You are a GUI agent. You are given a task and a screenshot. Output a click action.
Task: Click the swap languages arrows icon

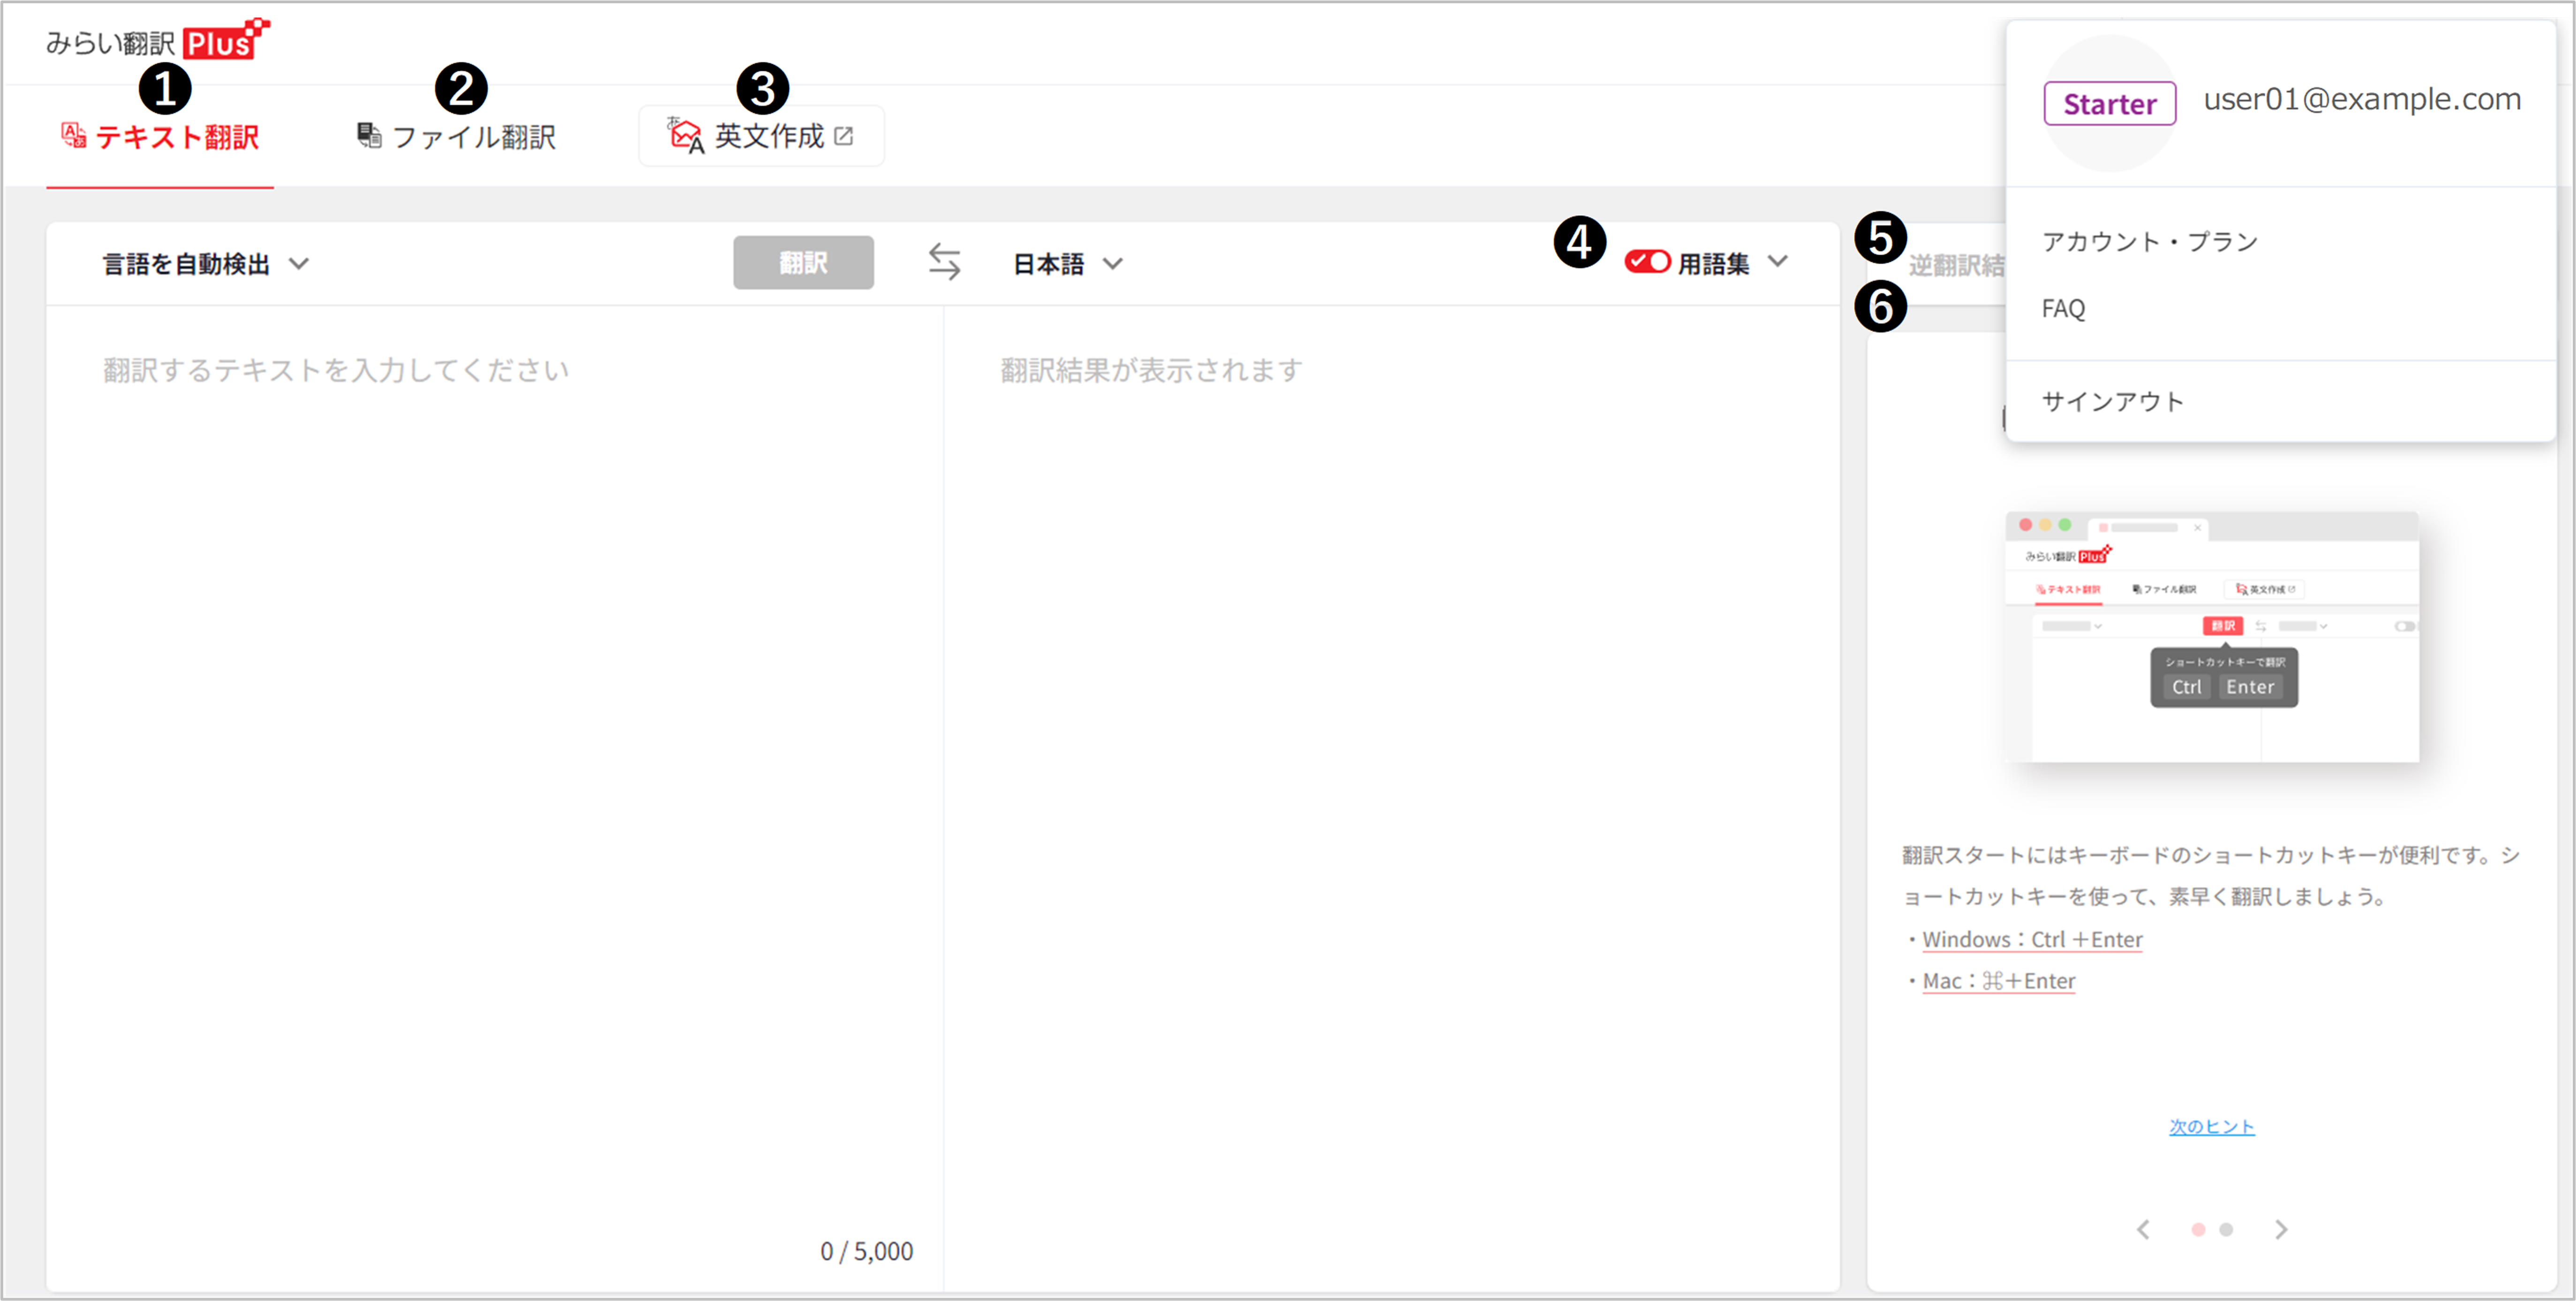point(944,262)
